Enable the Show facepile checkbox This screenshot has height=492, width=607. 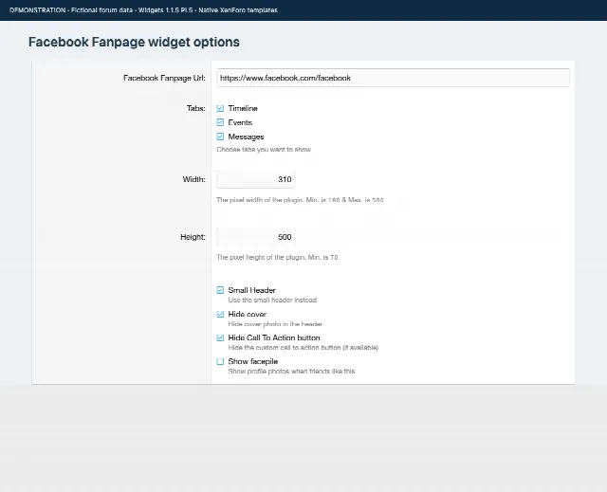(220, 361)
